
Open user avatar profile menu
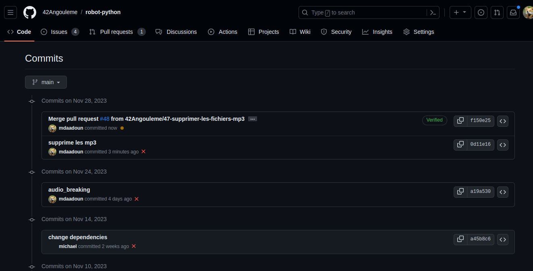pyautogui.click(x=528, y=12)
